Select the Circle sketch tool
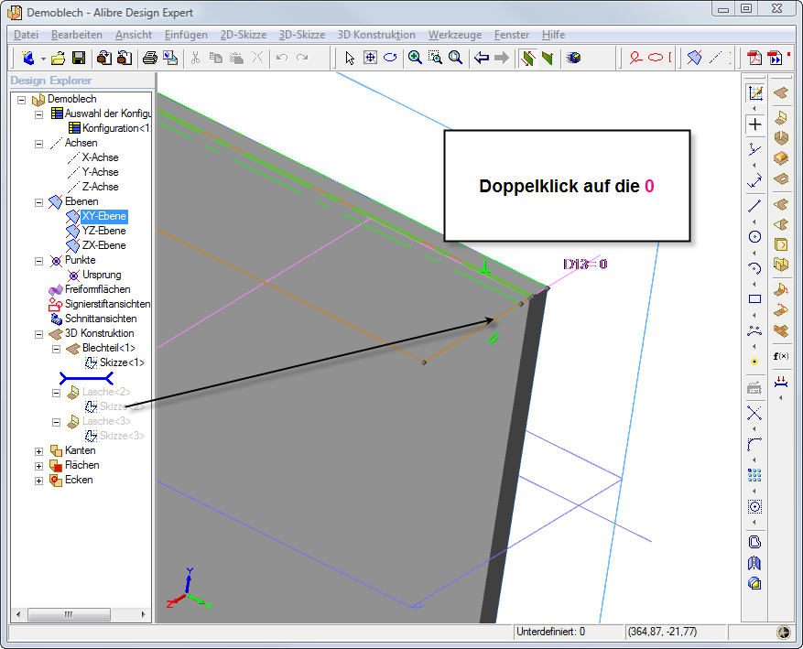The image size is (803, 649). [x=754, y=237]
